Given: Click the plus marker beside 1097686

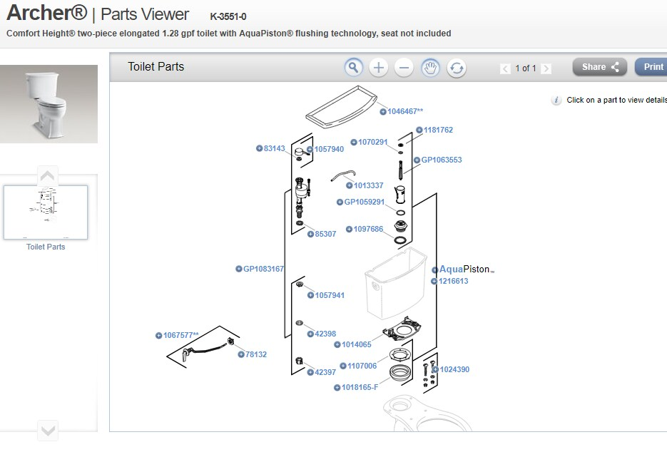Looking at the screenshot, I should click(349, 229).
